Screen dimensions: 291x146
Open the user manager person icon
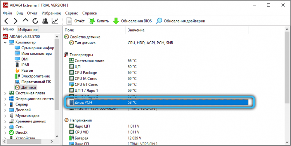tap(45, 21)
